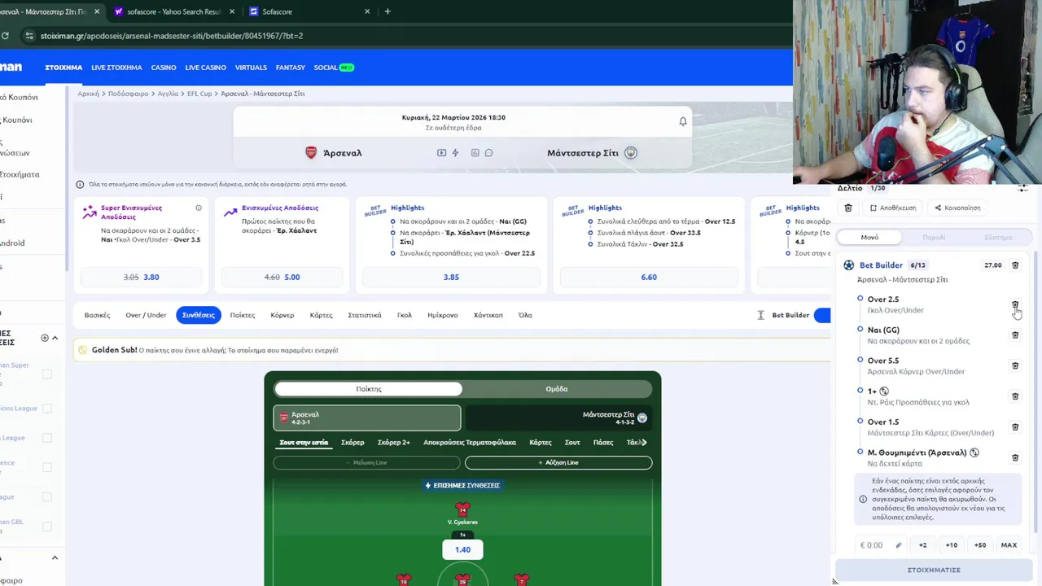Screen dimensions: 1042x586
Task: Clear the entire betslip with trash icon
Action: pyautogui.click(x=848, y=208)
